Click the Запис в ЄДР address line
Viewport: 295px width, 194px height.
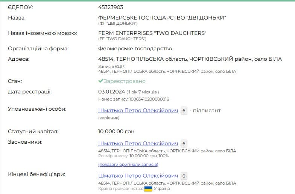coord(167,71)
